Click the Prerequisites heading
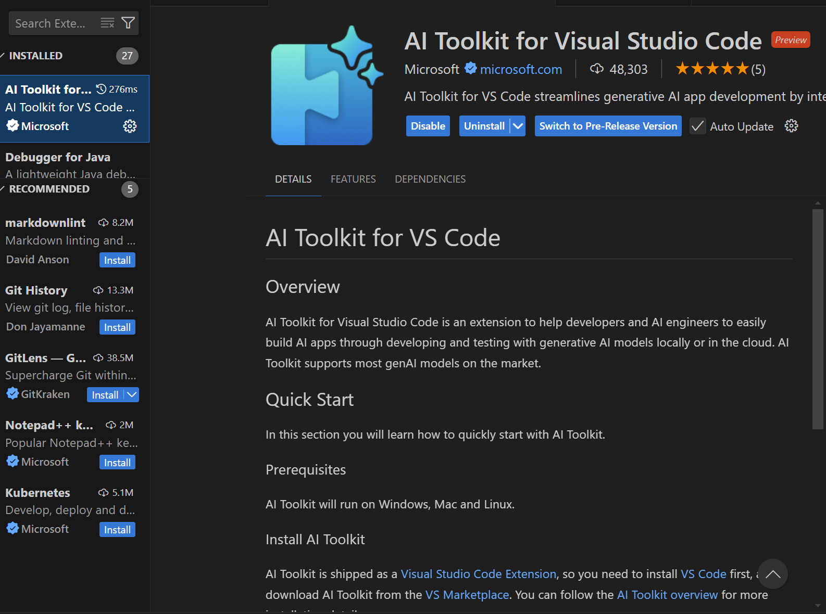 [x=306, y=470]
